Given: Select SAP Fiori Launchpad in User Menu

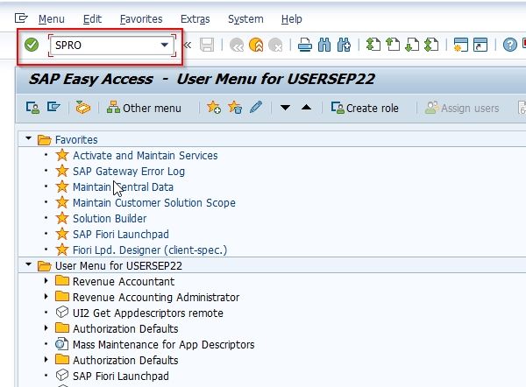Looking at the screenshot, I should pyautogui.click(x=121, y=376).
